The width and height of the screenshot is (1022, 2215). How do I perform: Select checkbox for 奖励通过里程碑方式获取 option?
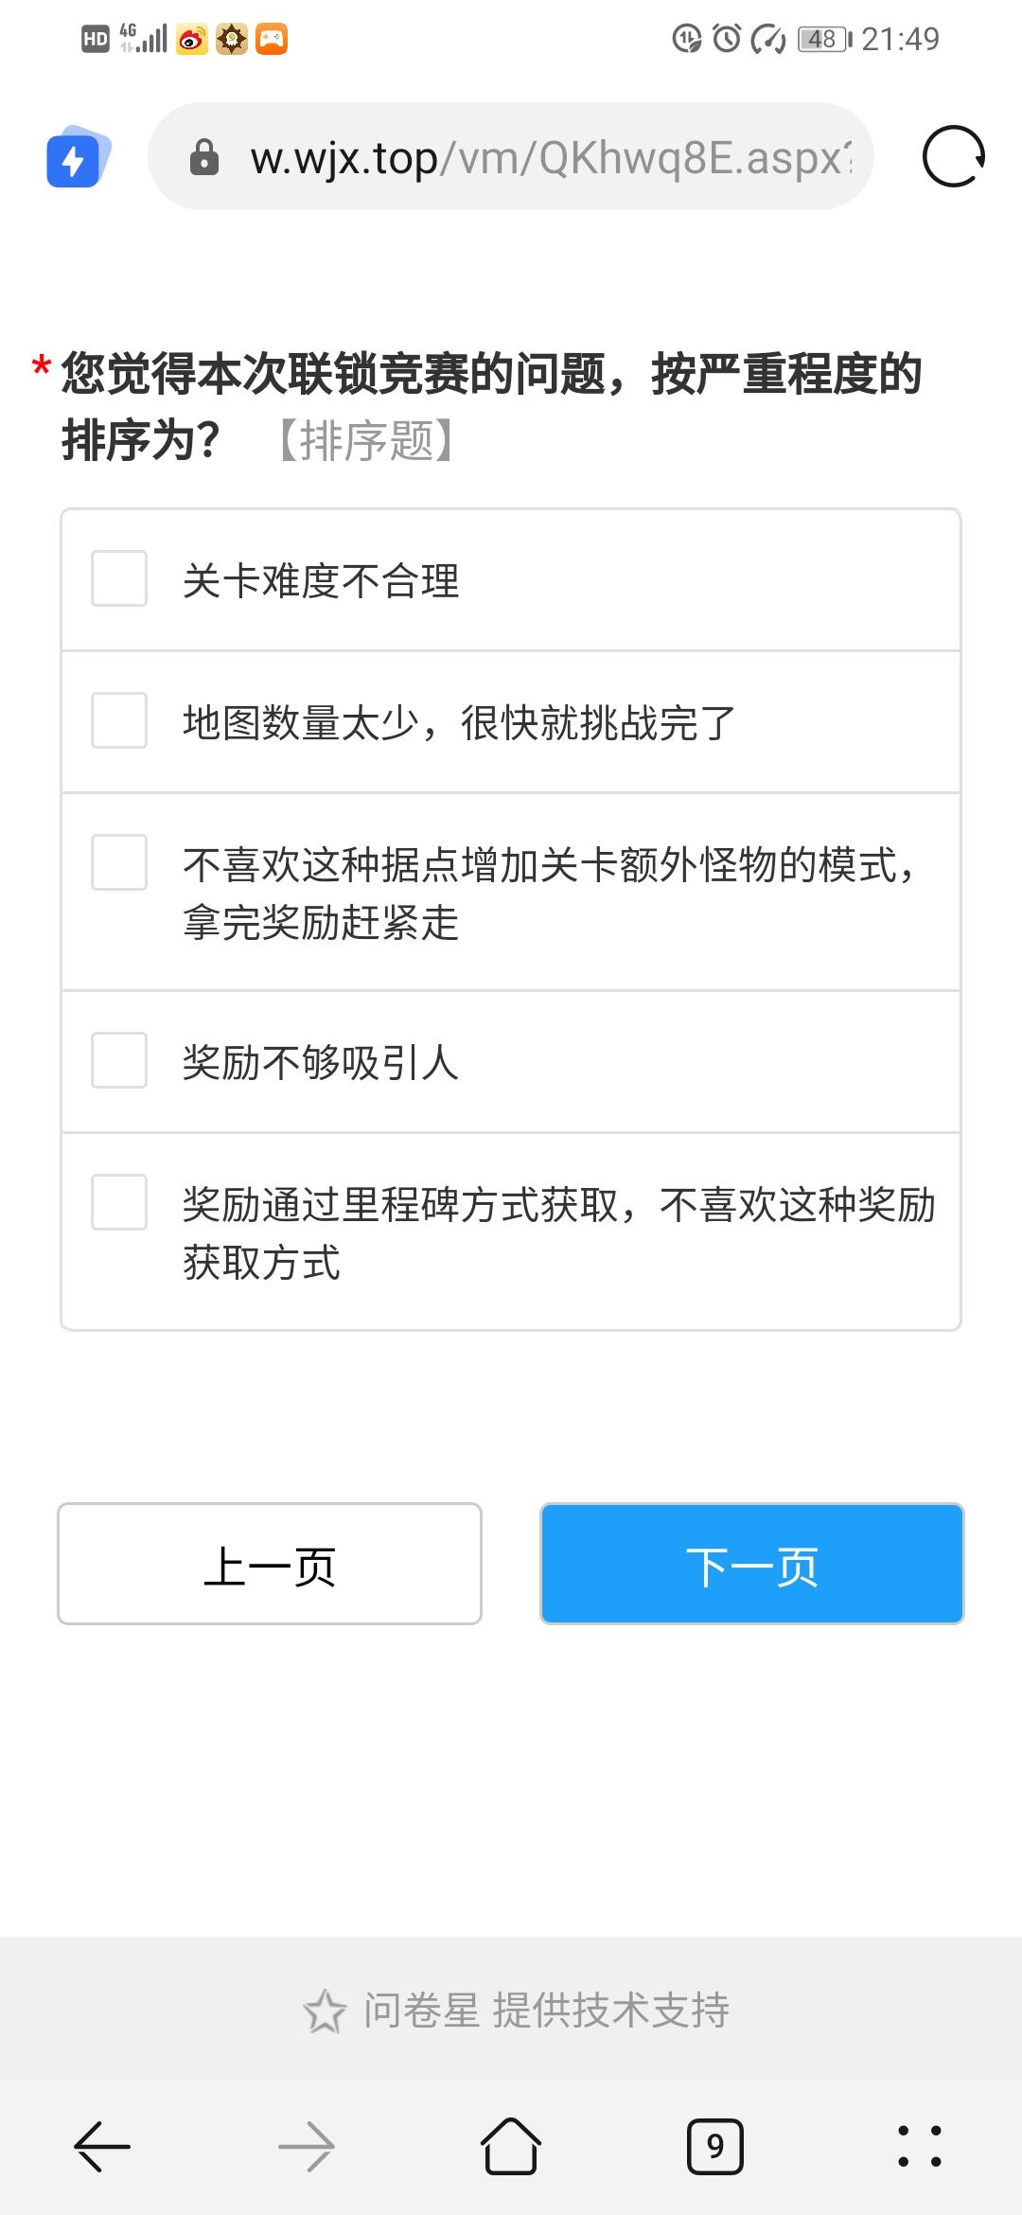click(x=119, y=1202)
